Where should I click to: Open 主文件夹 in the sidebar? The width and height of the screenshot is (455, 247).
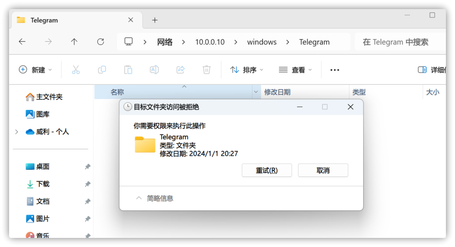tap(44, 97)
